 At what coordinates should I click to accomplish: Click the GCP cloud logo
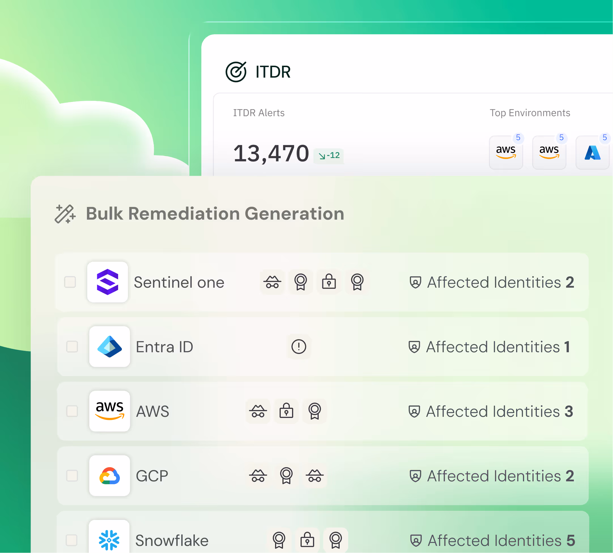110,476
